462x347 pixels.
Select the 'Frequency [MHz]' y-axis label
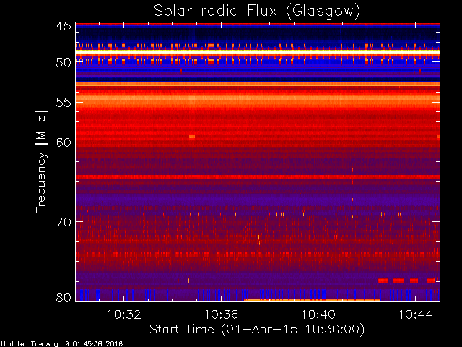coord(41,162)
